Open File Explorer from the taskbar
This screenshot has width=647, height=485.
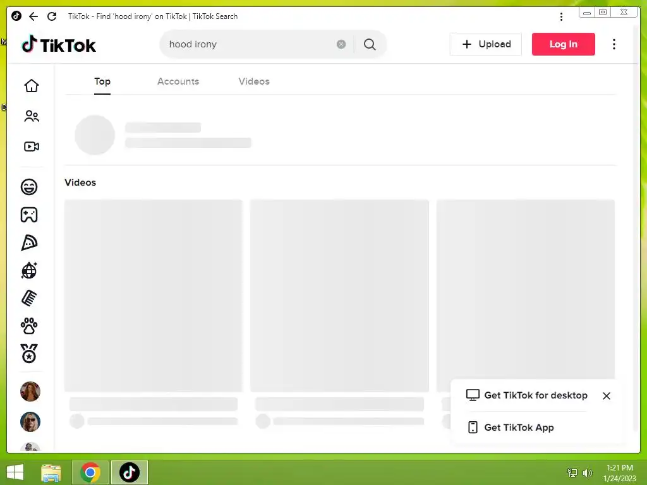[51, 472]
